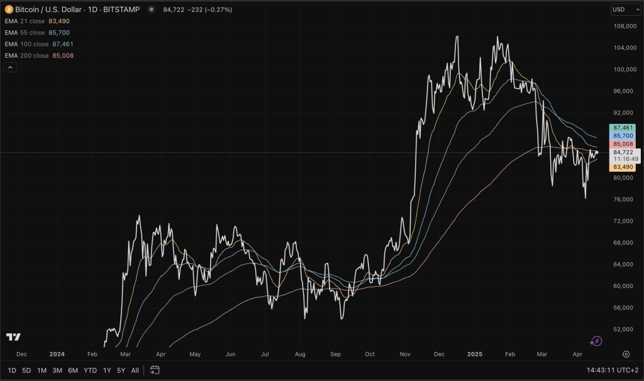Select the 6M time range

click(73, 370)
